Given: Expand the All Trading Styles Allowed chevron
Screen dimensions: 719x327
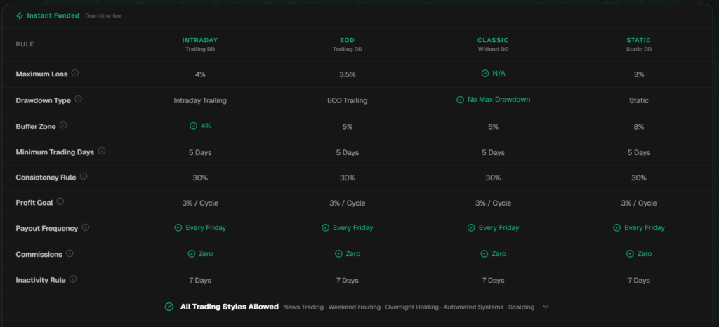Looking at the screenshot, I should point(546,307).
